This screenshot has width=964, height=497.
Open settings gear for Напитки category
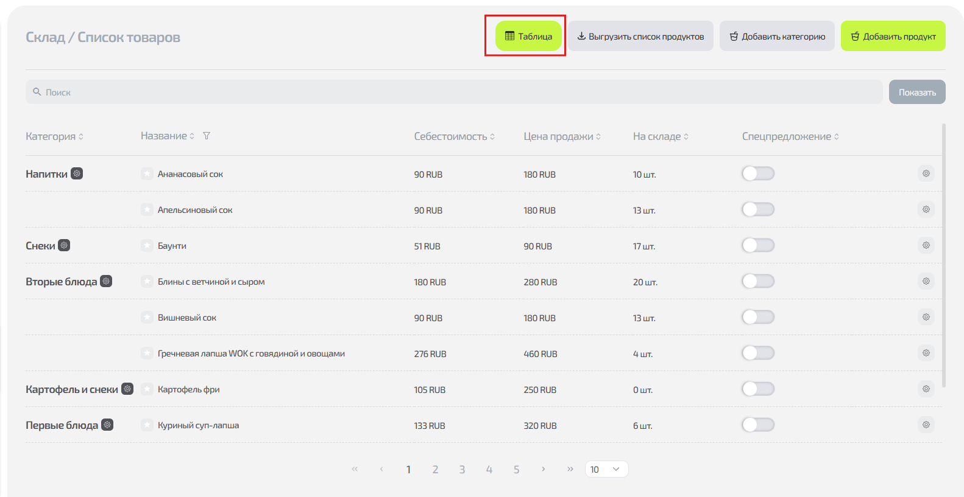77,173
